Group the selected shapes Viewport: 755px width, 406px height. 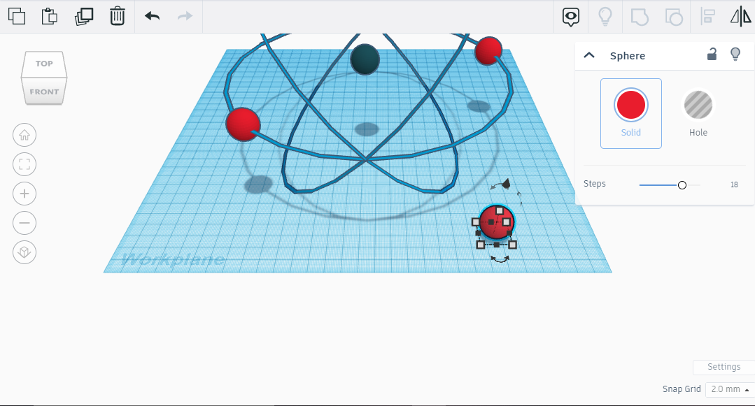pos(639,15)
